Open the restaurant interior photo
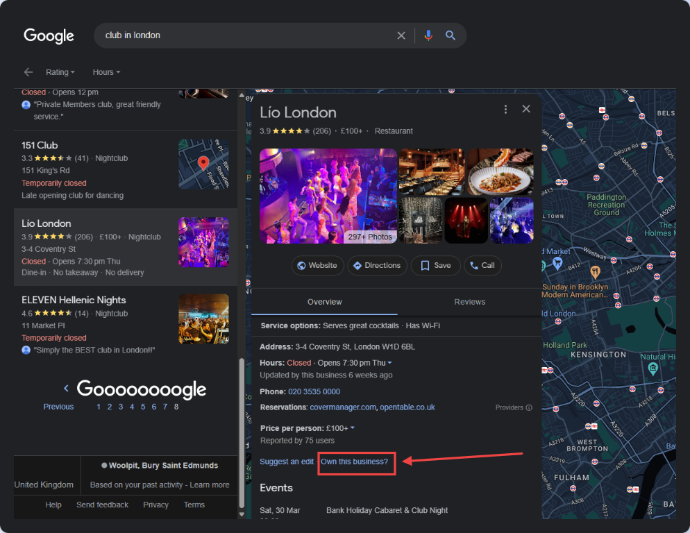The width and height of the screenshot is (690, 533). tap(432, 171)
